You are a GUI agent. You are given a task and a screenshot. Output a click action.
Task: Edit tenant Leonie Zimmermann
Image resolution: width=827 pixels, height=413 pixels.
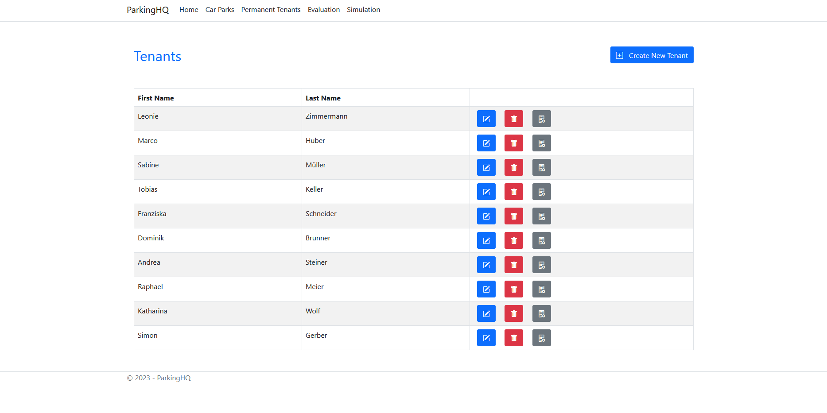(486, 119)
